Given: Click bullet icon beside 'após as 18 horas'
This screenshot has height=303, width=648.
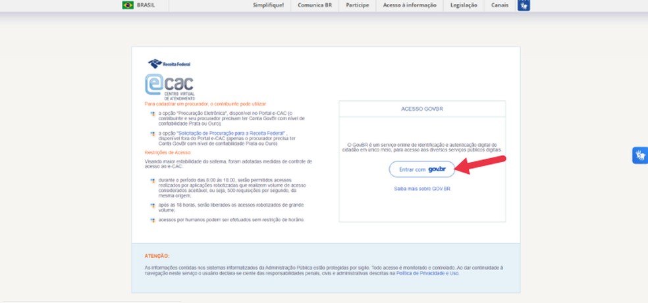Looking at the screenshot, I should (153, 205).
